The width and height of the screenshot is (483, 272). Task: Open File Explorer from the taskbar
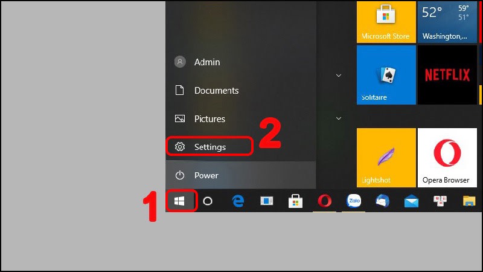pos(469,201)
